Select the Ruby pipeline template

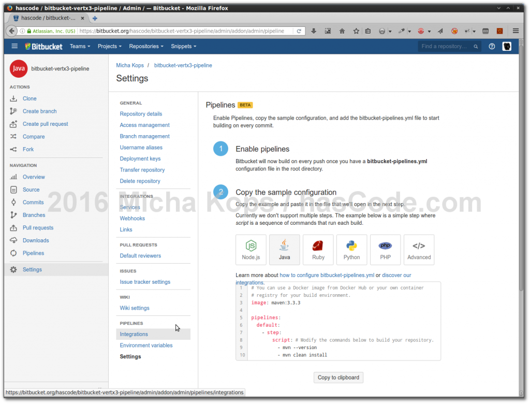pos(318,250)
